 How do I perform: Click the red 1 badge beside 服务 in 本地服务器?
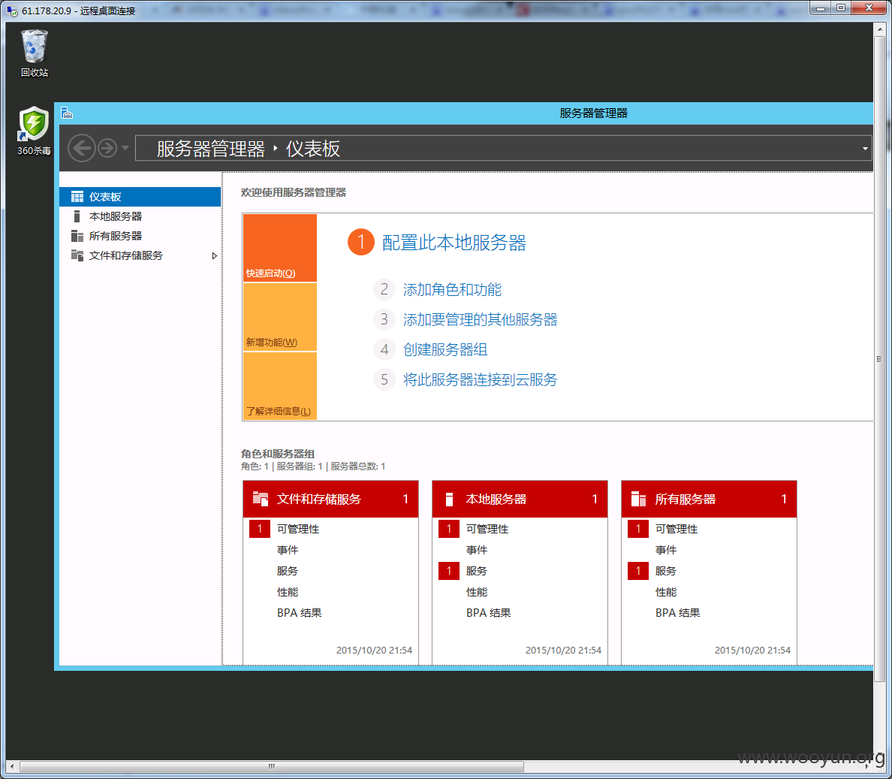click(x=449, y=571)
